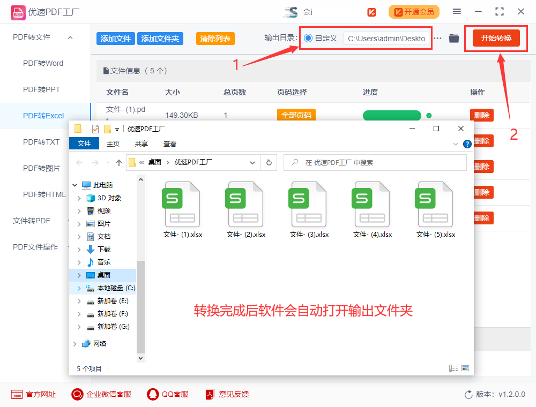Screen dimensions: 536x407
Task: Switch to large icons view in Explorer
Action: pos(465,368)
